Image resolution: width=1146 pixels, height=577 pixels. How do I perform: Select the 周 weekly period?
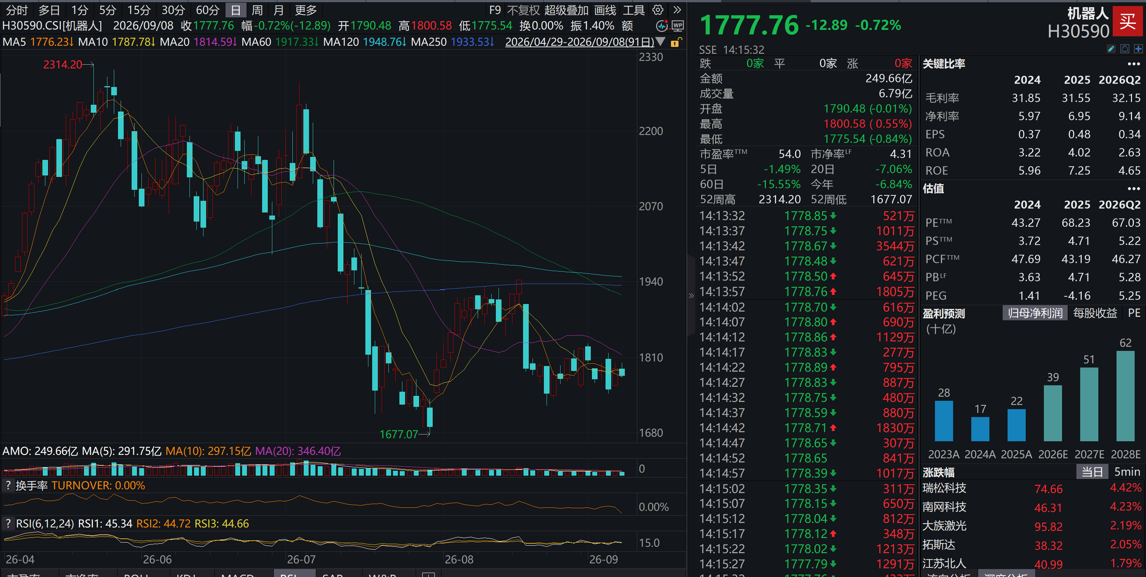(257, 10)
